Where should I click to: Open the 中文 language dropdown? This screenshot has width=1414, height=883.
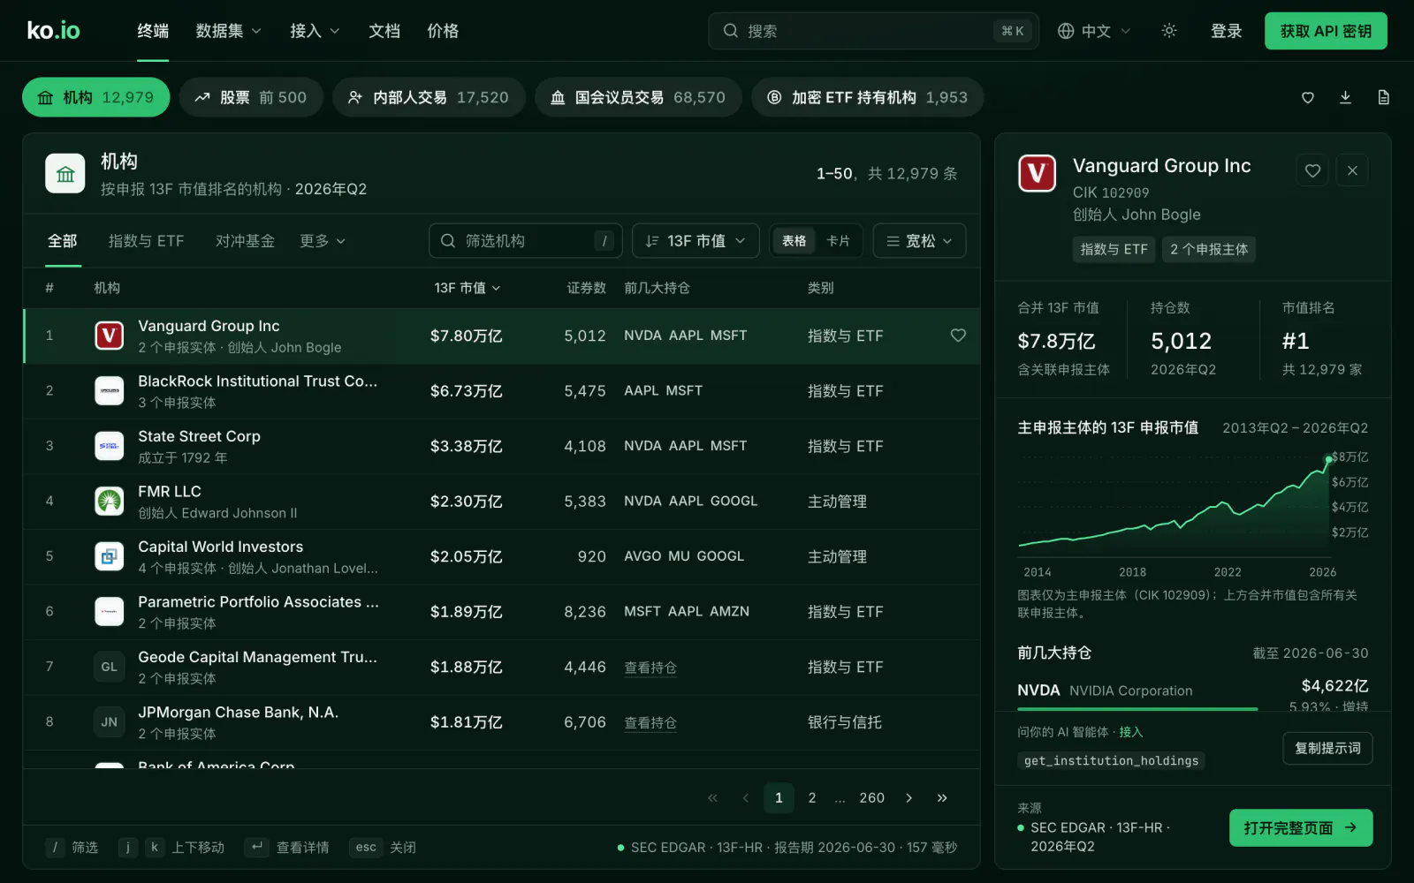pos(1094,31)
